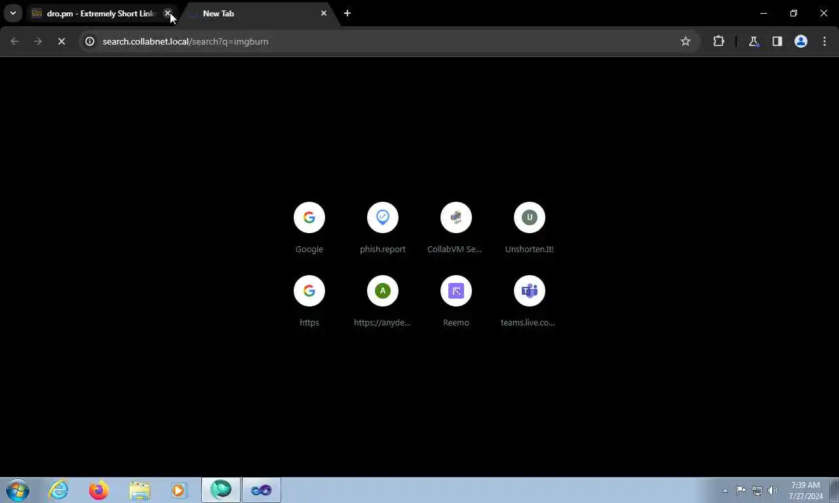Bookmark this page with the star icon
This screenshot has width=839, height=503.
[x=686, y=41]
